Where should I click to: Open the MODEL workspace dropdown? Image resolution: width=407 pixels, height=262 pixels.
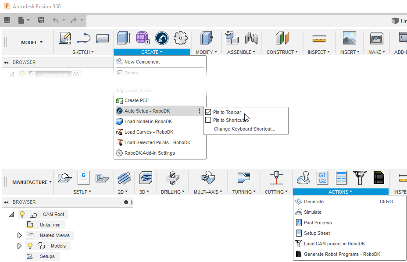point(32,42)
